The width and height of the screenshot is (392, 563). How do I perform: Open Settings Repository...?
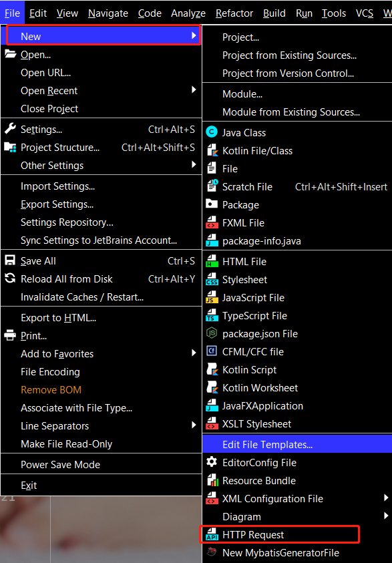click(x=102, y=222)
